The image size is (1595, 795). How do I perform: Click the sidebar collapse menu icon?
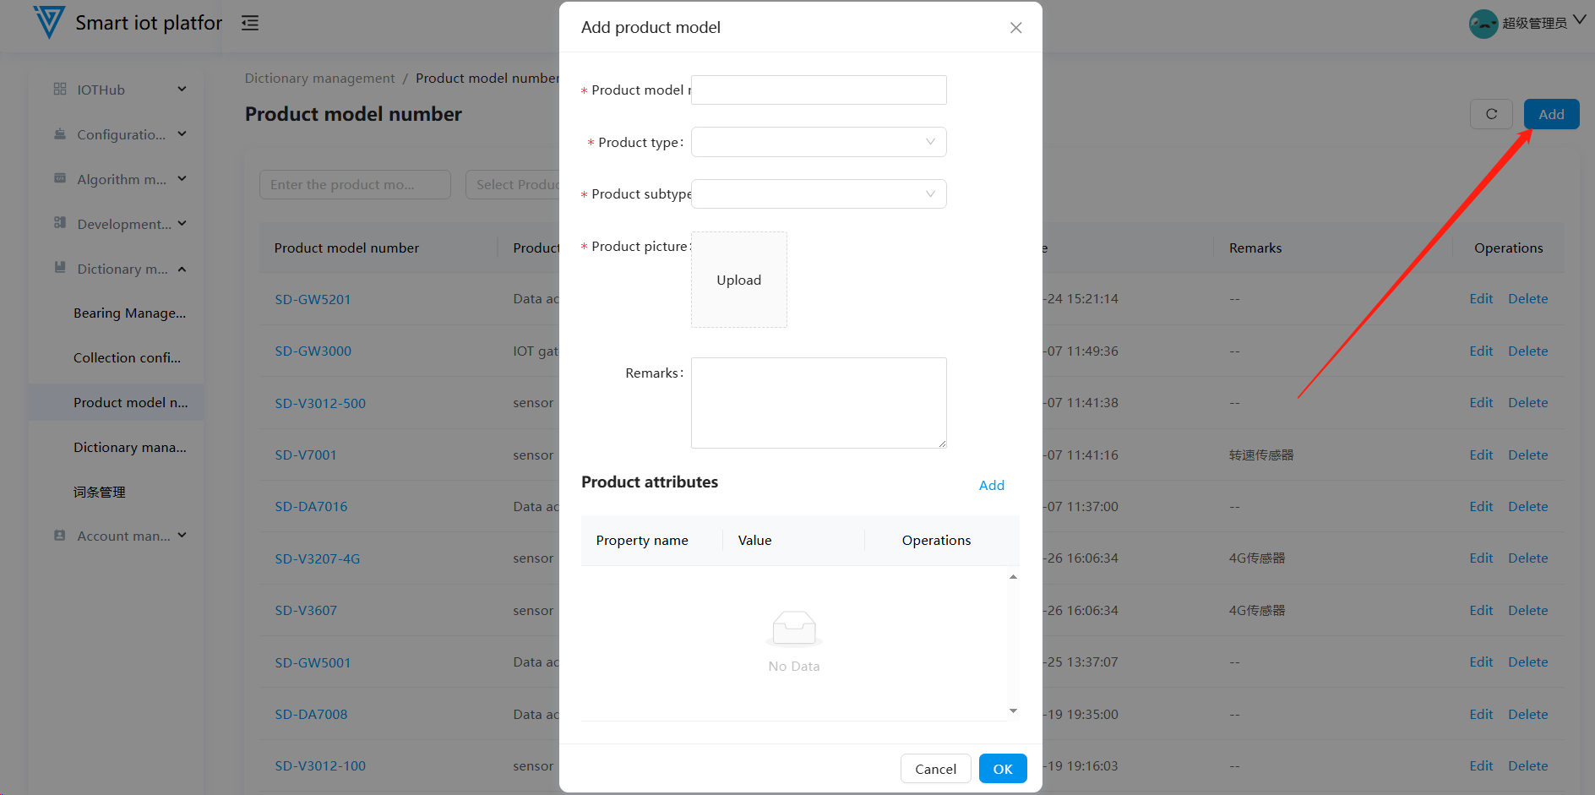[x=250, y=23]
